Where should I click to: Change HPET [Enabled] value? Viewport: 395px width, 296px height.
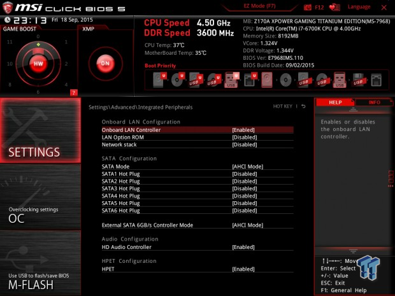click(243, 269)
